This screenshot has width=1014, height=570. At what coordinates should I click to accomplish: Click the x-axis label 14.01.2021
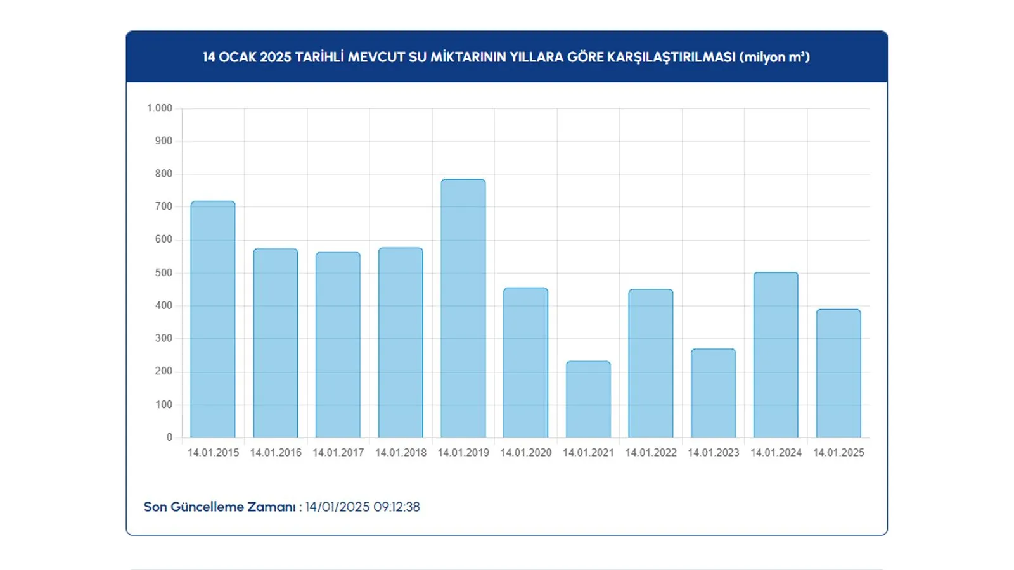(x=588, y=453)
